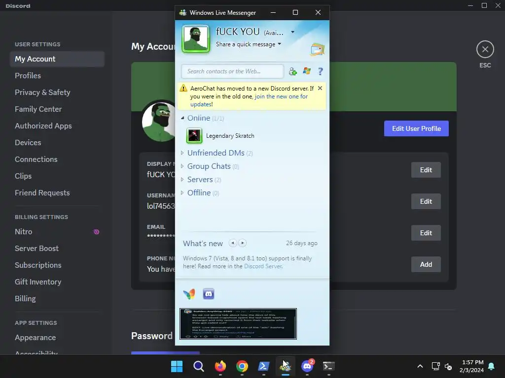Show previous What's new item

[233, 243]
